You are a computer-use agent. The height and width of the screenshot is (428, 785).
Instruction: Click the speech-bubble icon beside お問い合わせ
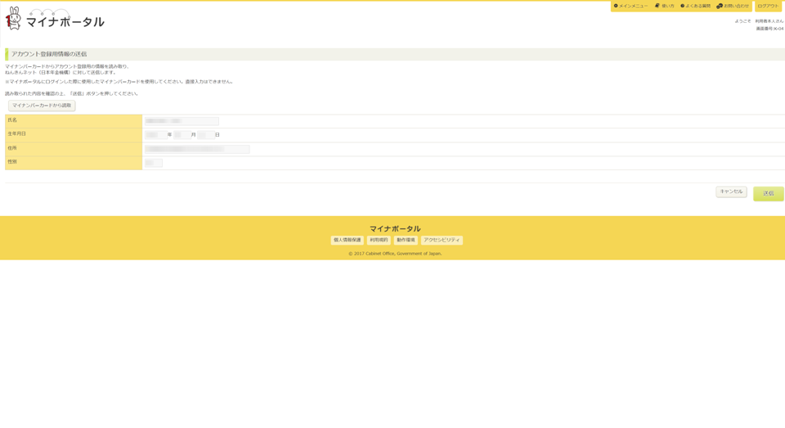tap(720, 6)
